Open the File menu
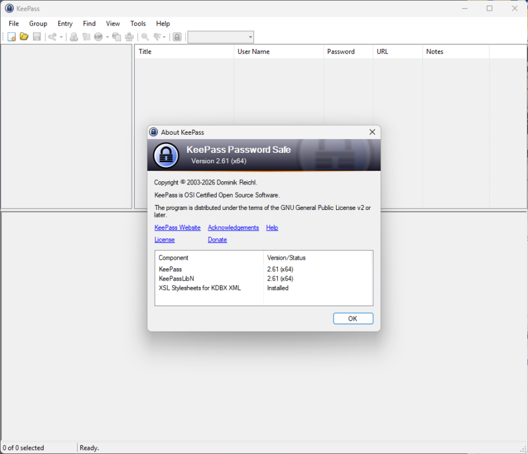The image size is (528, 454). (x=14, y=24)
